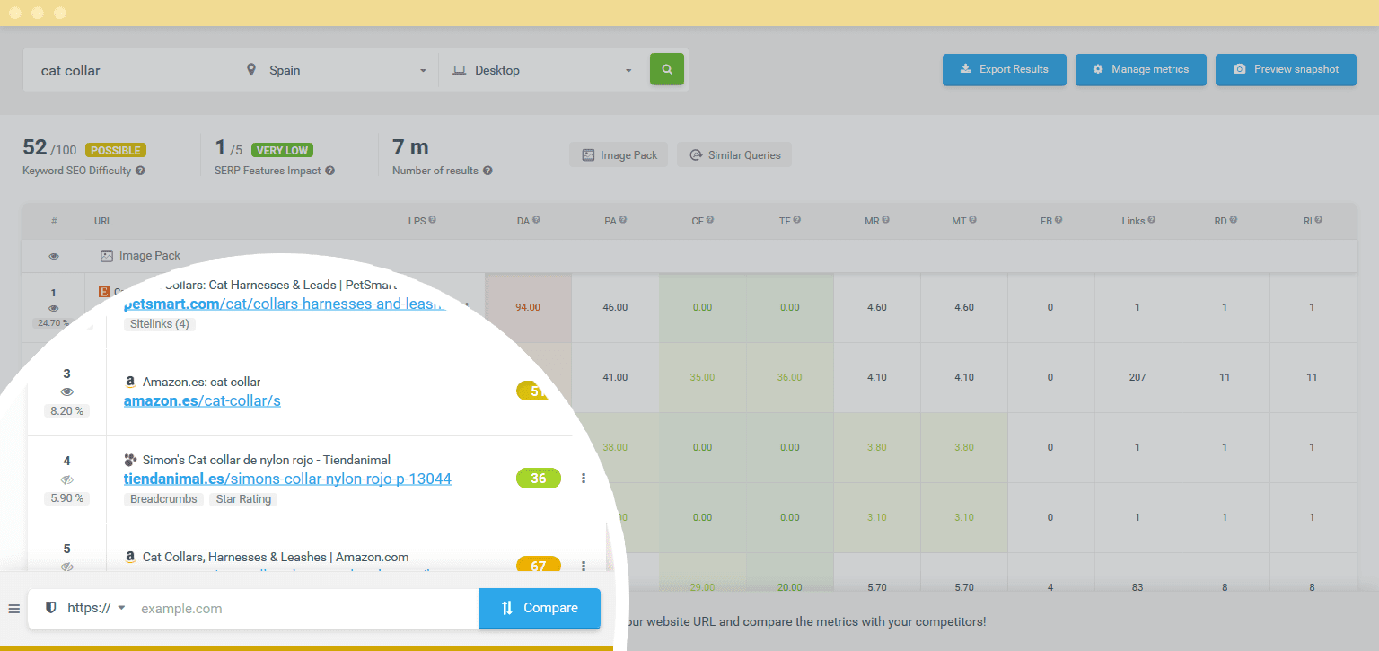Click Simon's Cat collar result title
1379x651 pixels.
coord(267,460)
